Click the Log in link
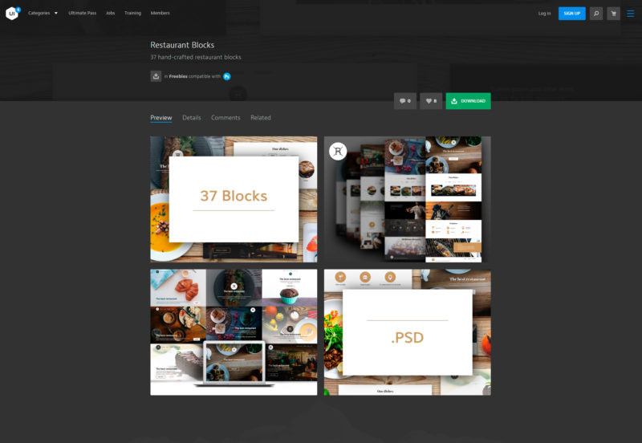The image size is (642, 443). pos(544,13)
